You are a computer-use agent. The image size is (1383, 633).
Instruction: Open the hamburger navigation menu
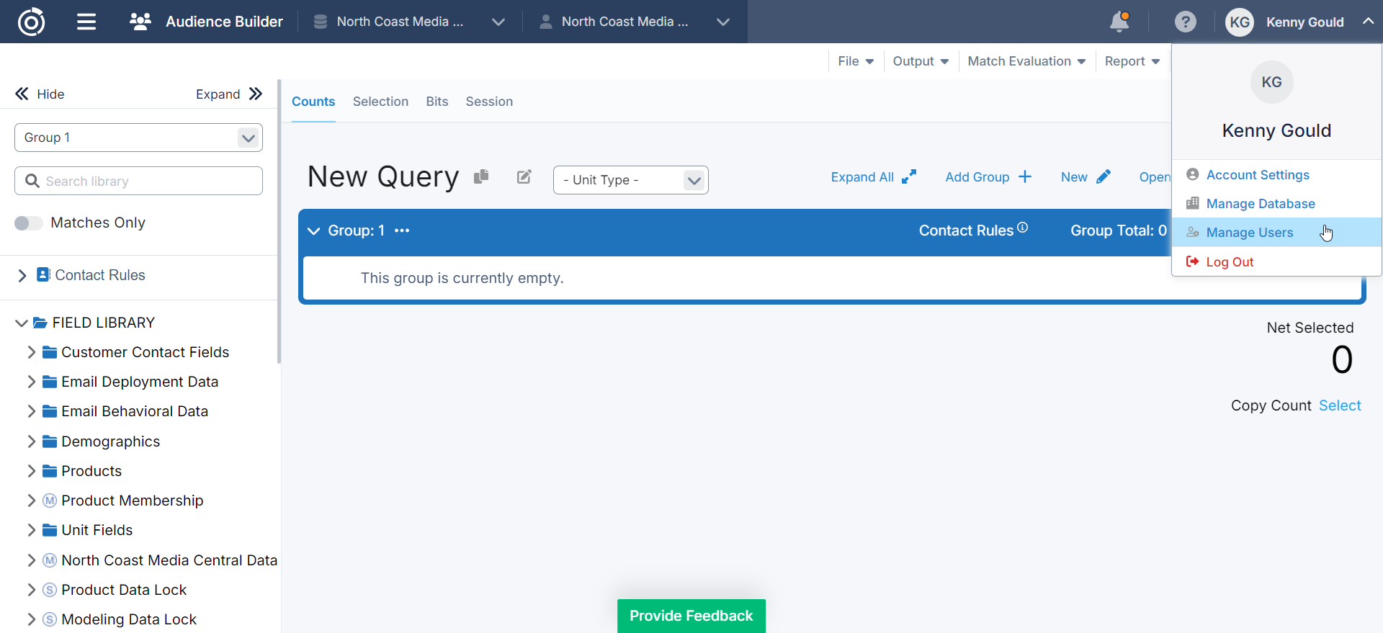[x=86, y=22]
